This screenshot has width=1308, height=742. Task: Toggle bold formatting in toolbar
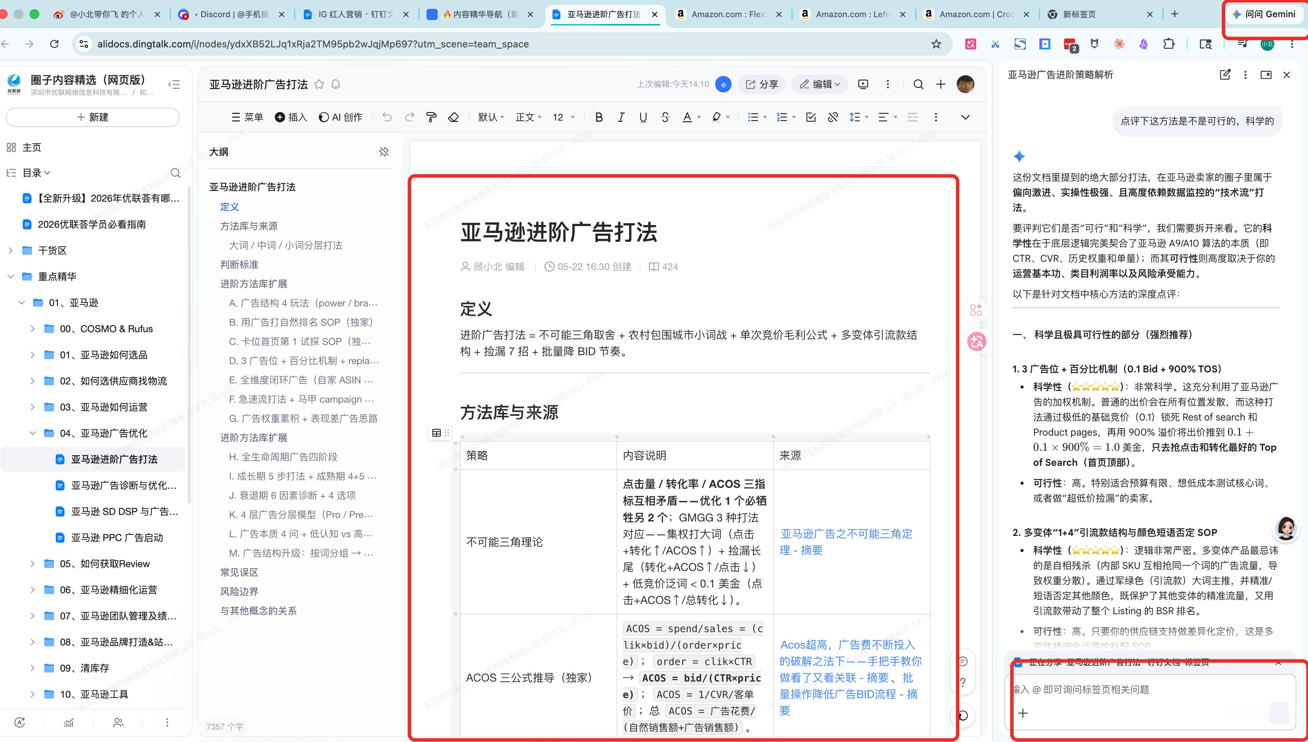coord(599,117)
